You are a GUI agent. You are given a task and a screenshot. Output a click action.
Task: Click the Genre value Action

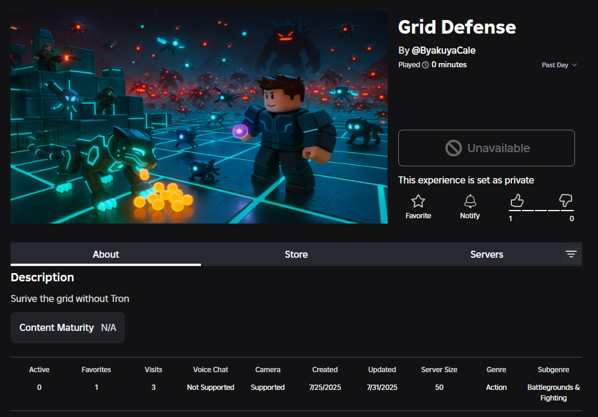coord(496,387)
